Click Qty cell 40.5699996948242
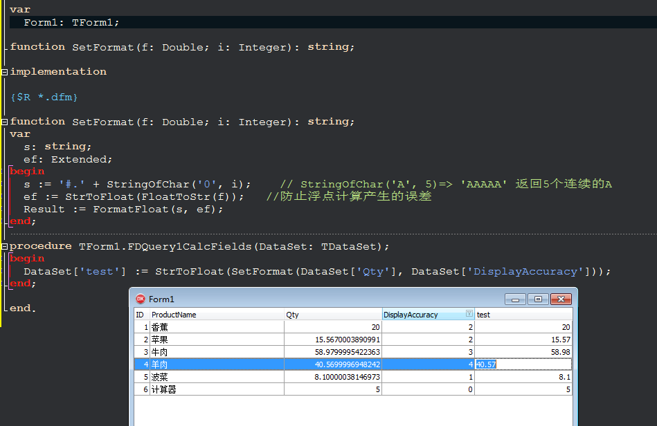 [x=333, y=364]
